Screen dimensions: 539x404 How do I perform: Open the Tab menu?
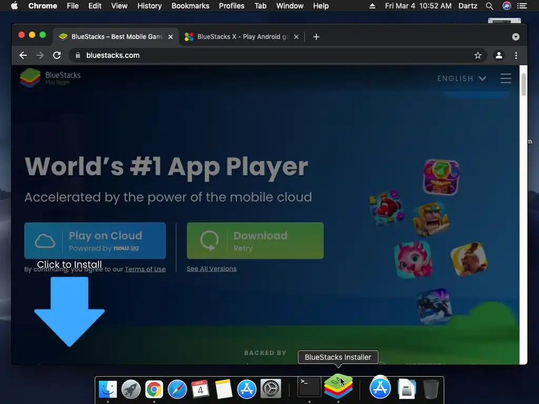tap(261, 6)
